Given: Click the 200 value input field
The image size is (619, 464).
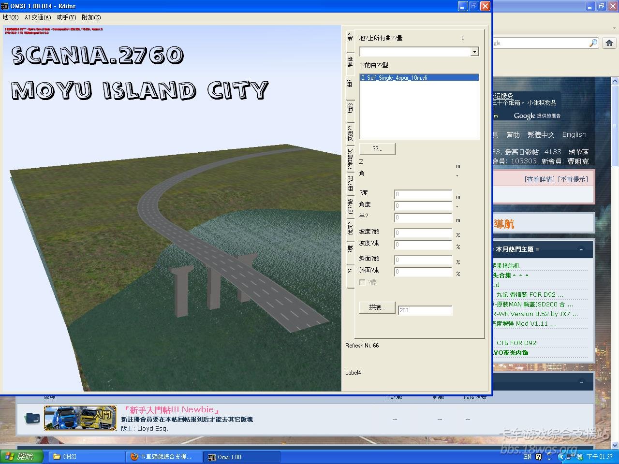Looking at the screenshot, I should pos(425,310).
